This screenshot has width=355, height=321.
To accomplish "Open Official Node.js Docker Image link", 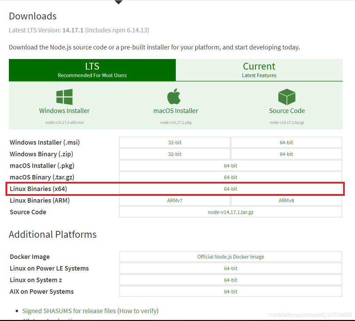I will (231, 257).
